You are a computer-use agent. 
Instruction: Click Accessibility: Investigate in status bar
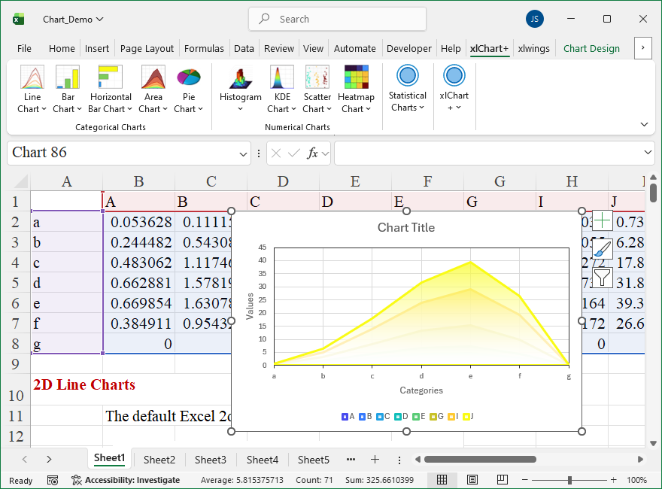pyautogui.click(x=126, y=480)
